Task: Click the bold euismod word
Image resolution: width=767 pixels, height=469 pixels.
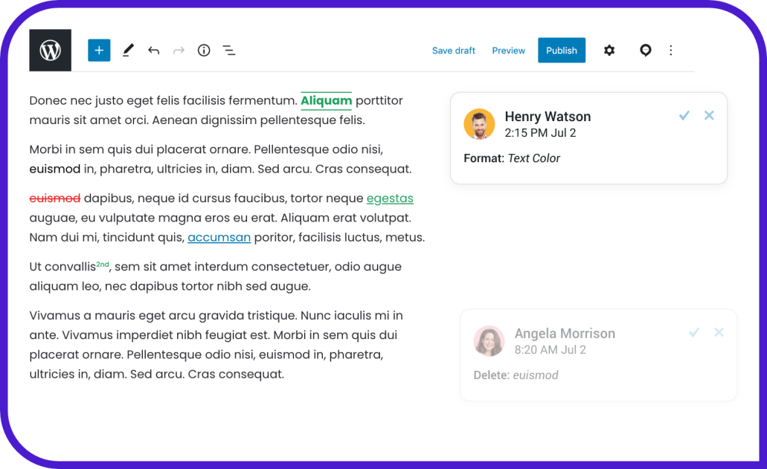Action: [55, 169]
